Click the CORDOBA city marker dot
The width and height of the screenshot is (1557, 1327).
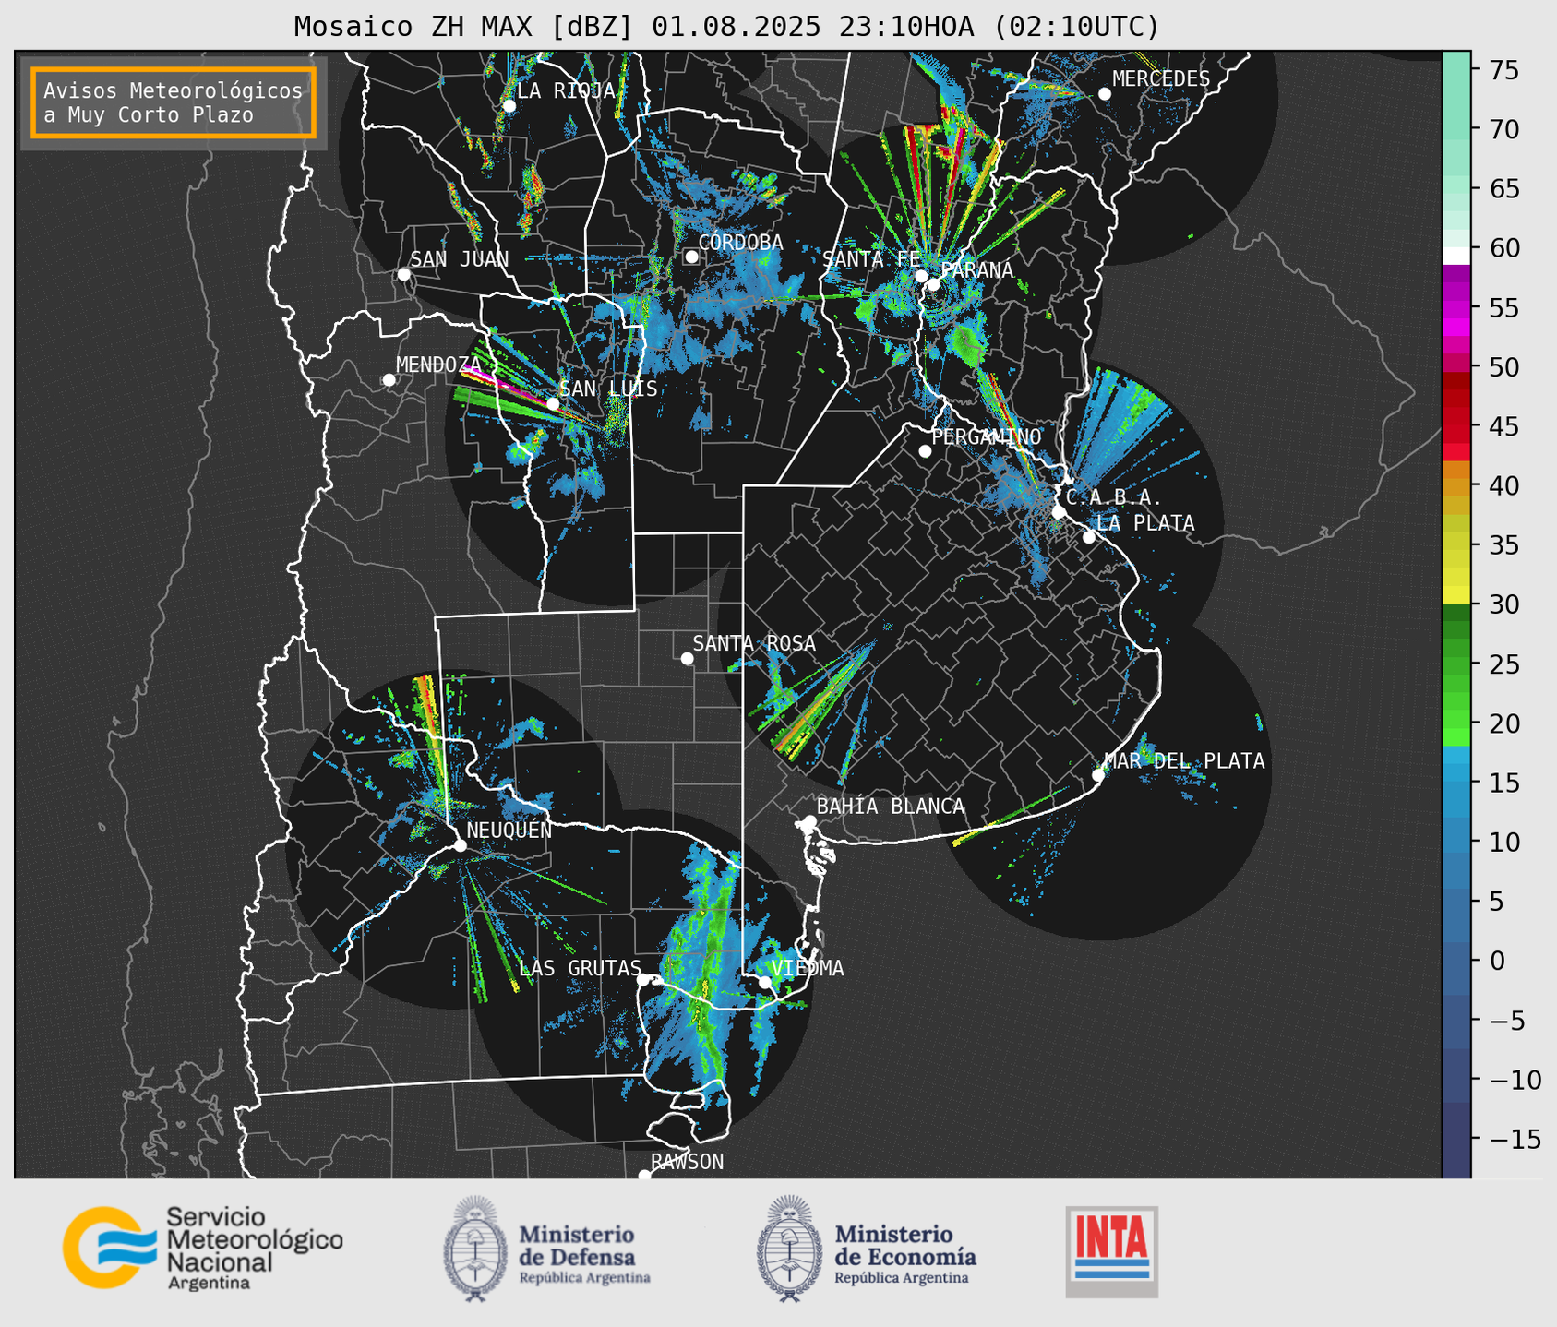coord(691,257)
